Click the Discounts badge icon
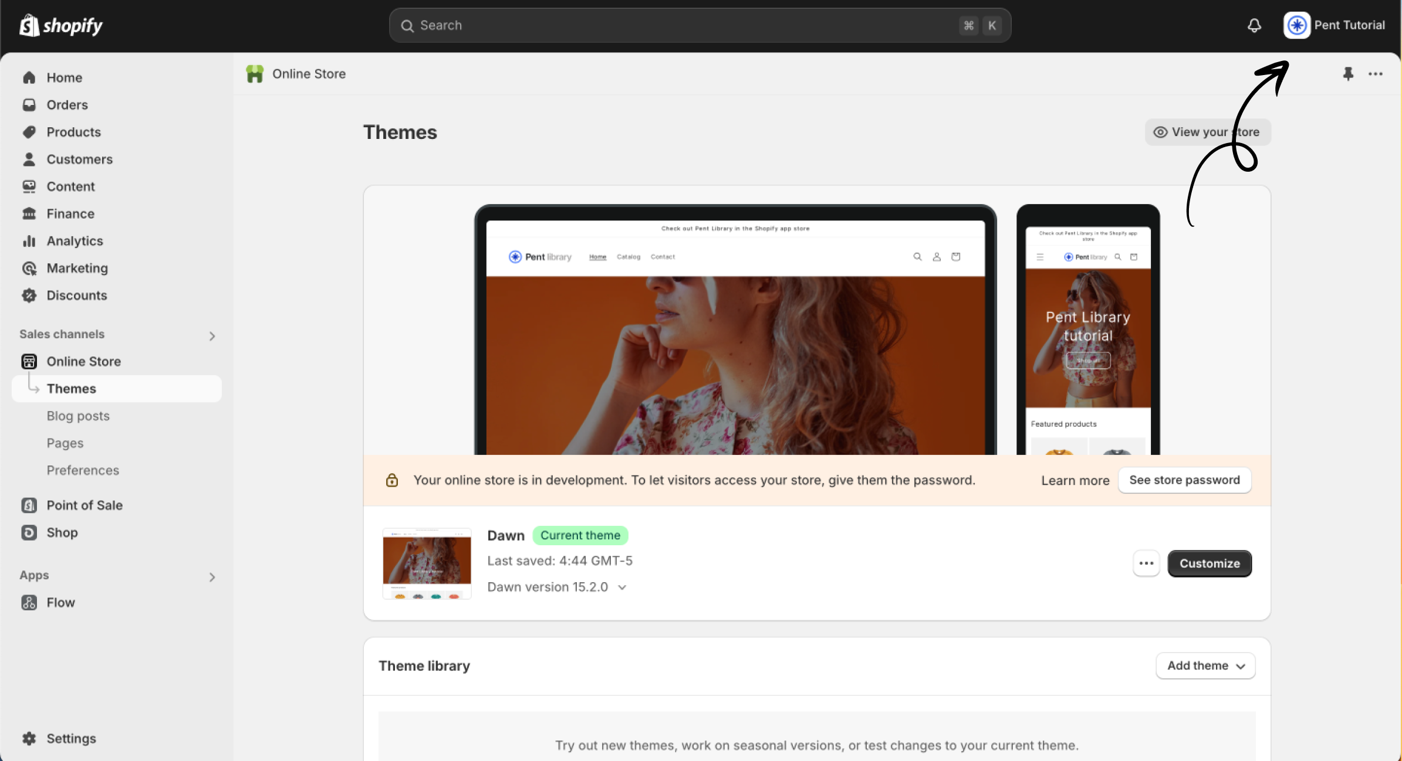This screenshot has height=761, width=1402. [29, 295]
